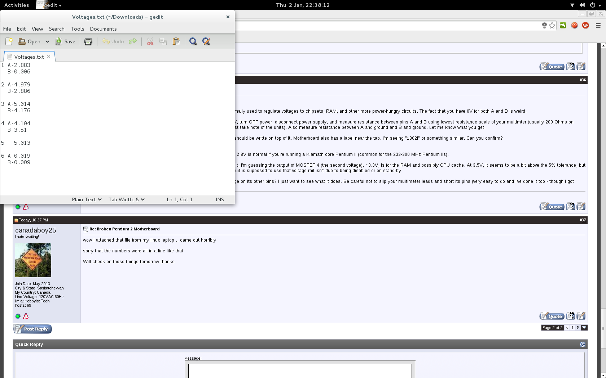The height and width of the screenshot is (378, 606).
Task: Click the red round extension icon in the browser
Action: click(x=574, y=25)
